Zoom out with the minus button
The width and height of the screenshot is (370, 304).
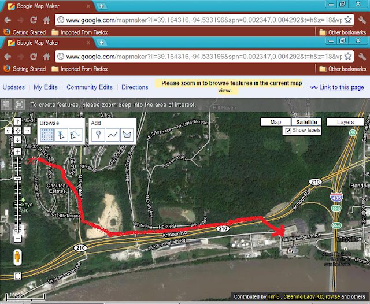18,239
